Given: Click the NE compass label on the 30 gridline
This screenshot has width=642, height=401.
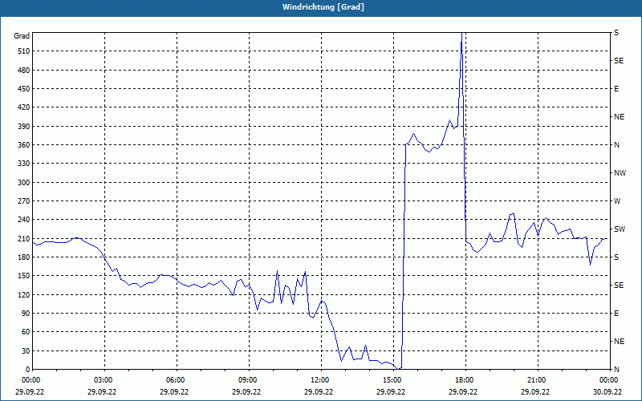Looking at the screenshot, I should pyautogui.click(x=619, y=342).
